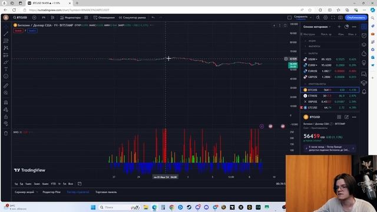Toggle fullscreen mode
The image size is (377, 212).
point(333,18)
